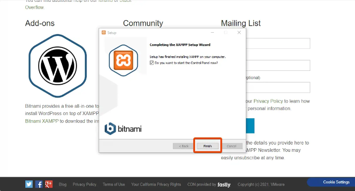The image size is (355, 191).
Task: Click Cancel in the Setup wizard
Action: pos(231,146)
